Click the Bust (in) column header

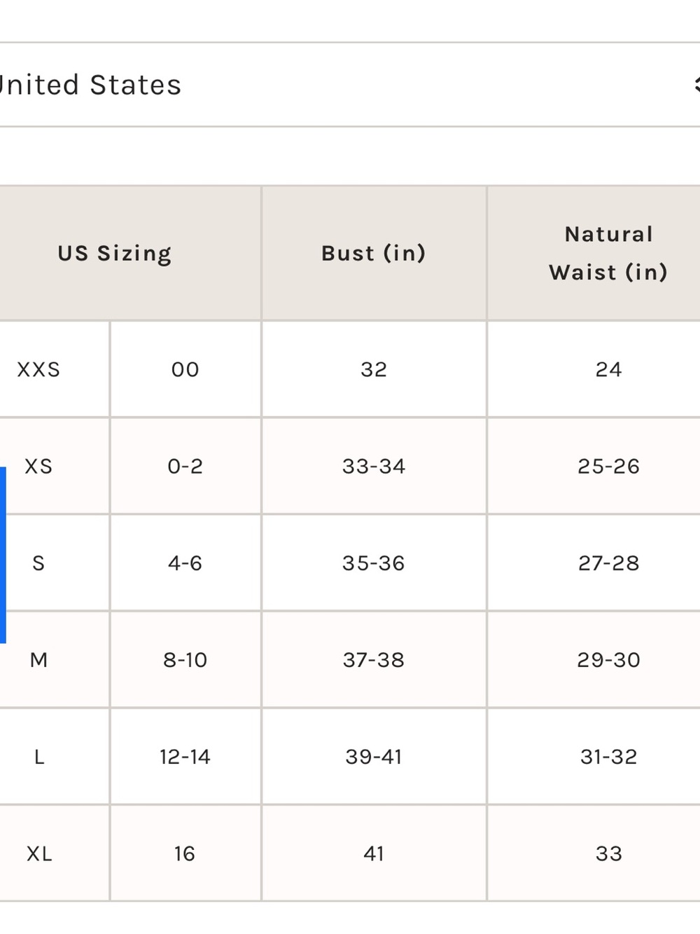pos(374,253)
